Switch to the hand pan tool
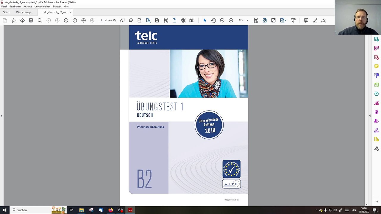The width and height of the screenshot is (381, 214). [213, 20]
